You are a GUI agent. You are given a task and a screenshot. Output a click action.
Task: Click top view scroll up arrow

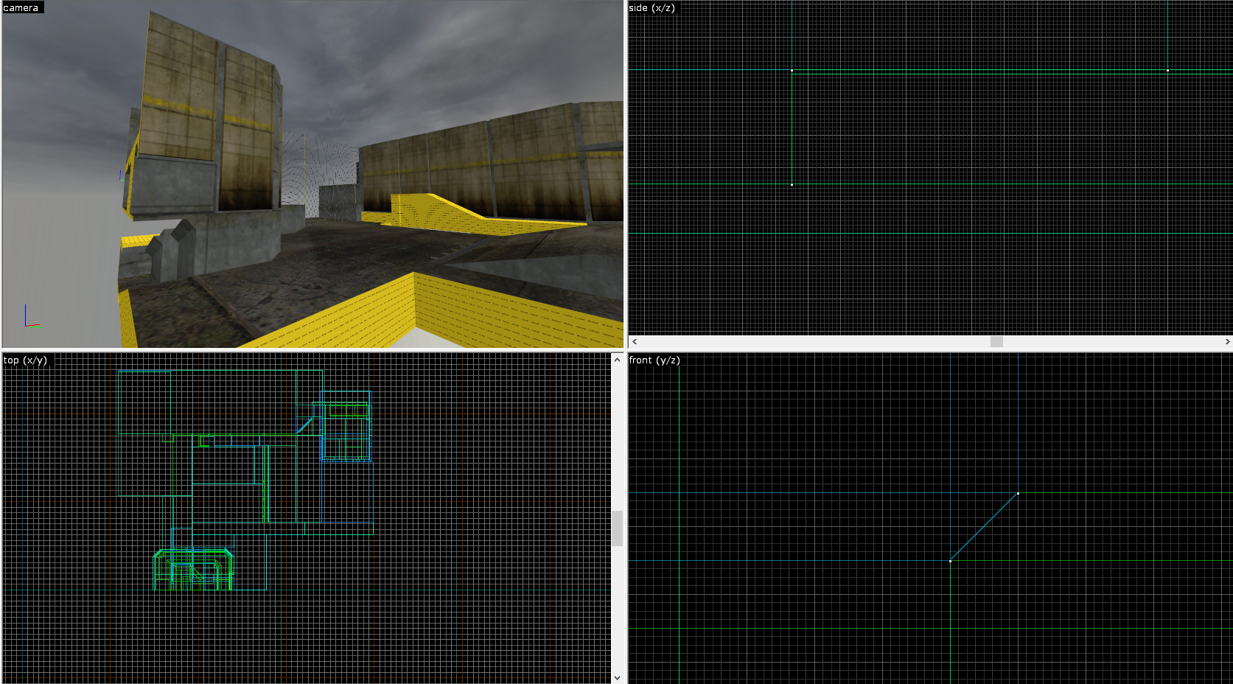click(x=617, y=360)
